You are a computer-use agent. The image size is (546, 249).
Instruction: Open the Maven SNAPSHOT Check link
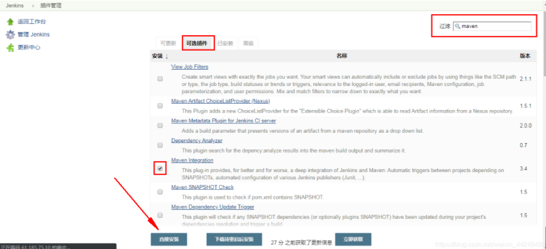(x=203, y=187)
